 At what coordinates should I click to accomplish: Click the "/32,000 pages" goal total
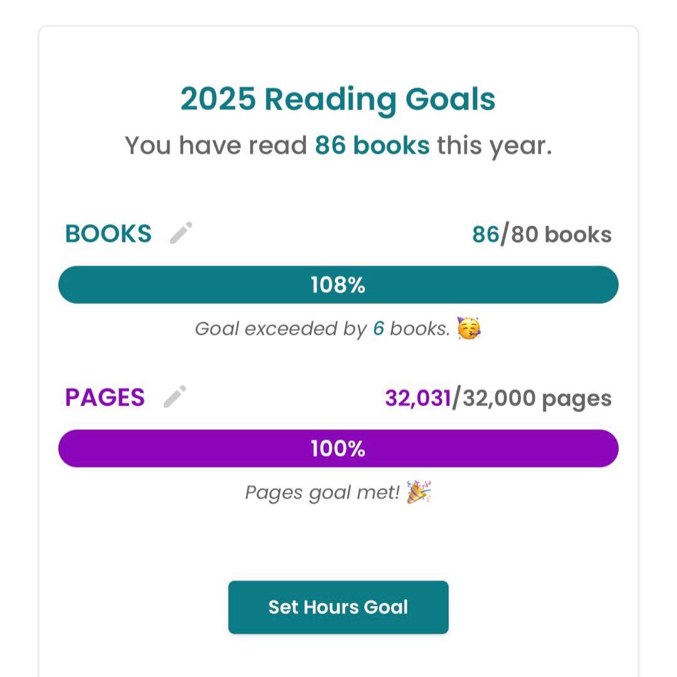(x=532, y=398)
